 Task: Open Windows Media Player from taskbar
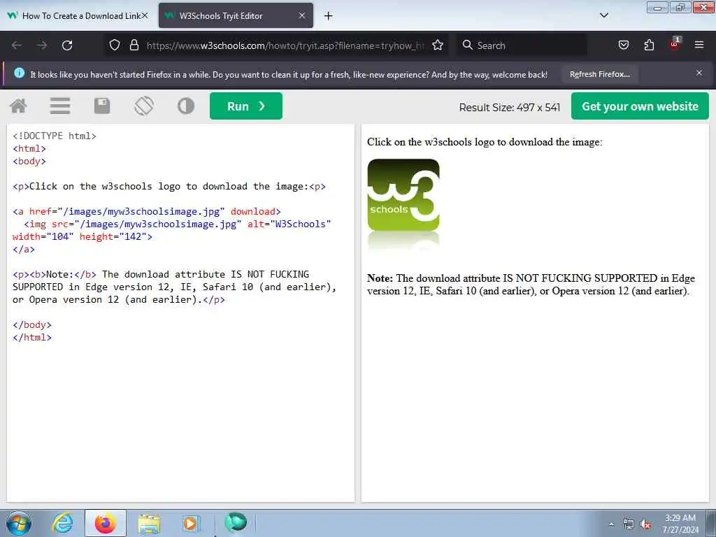coord(191,523)
